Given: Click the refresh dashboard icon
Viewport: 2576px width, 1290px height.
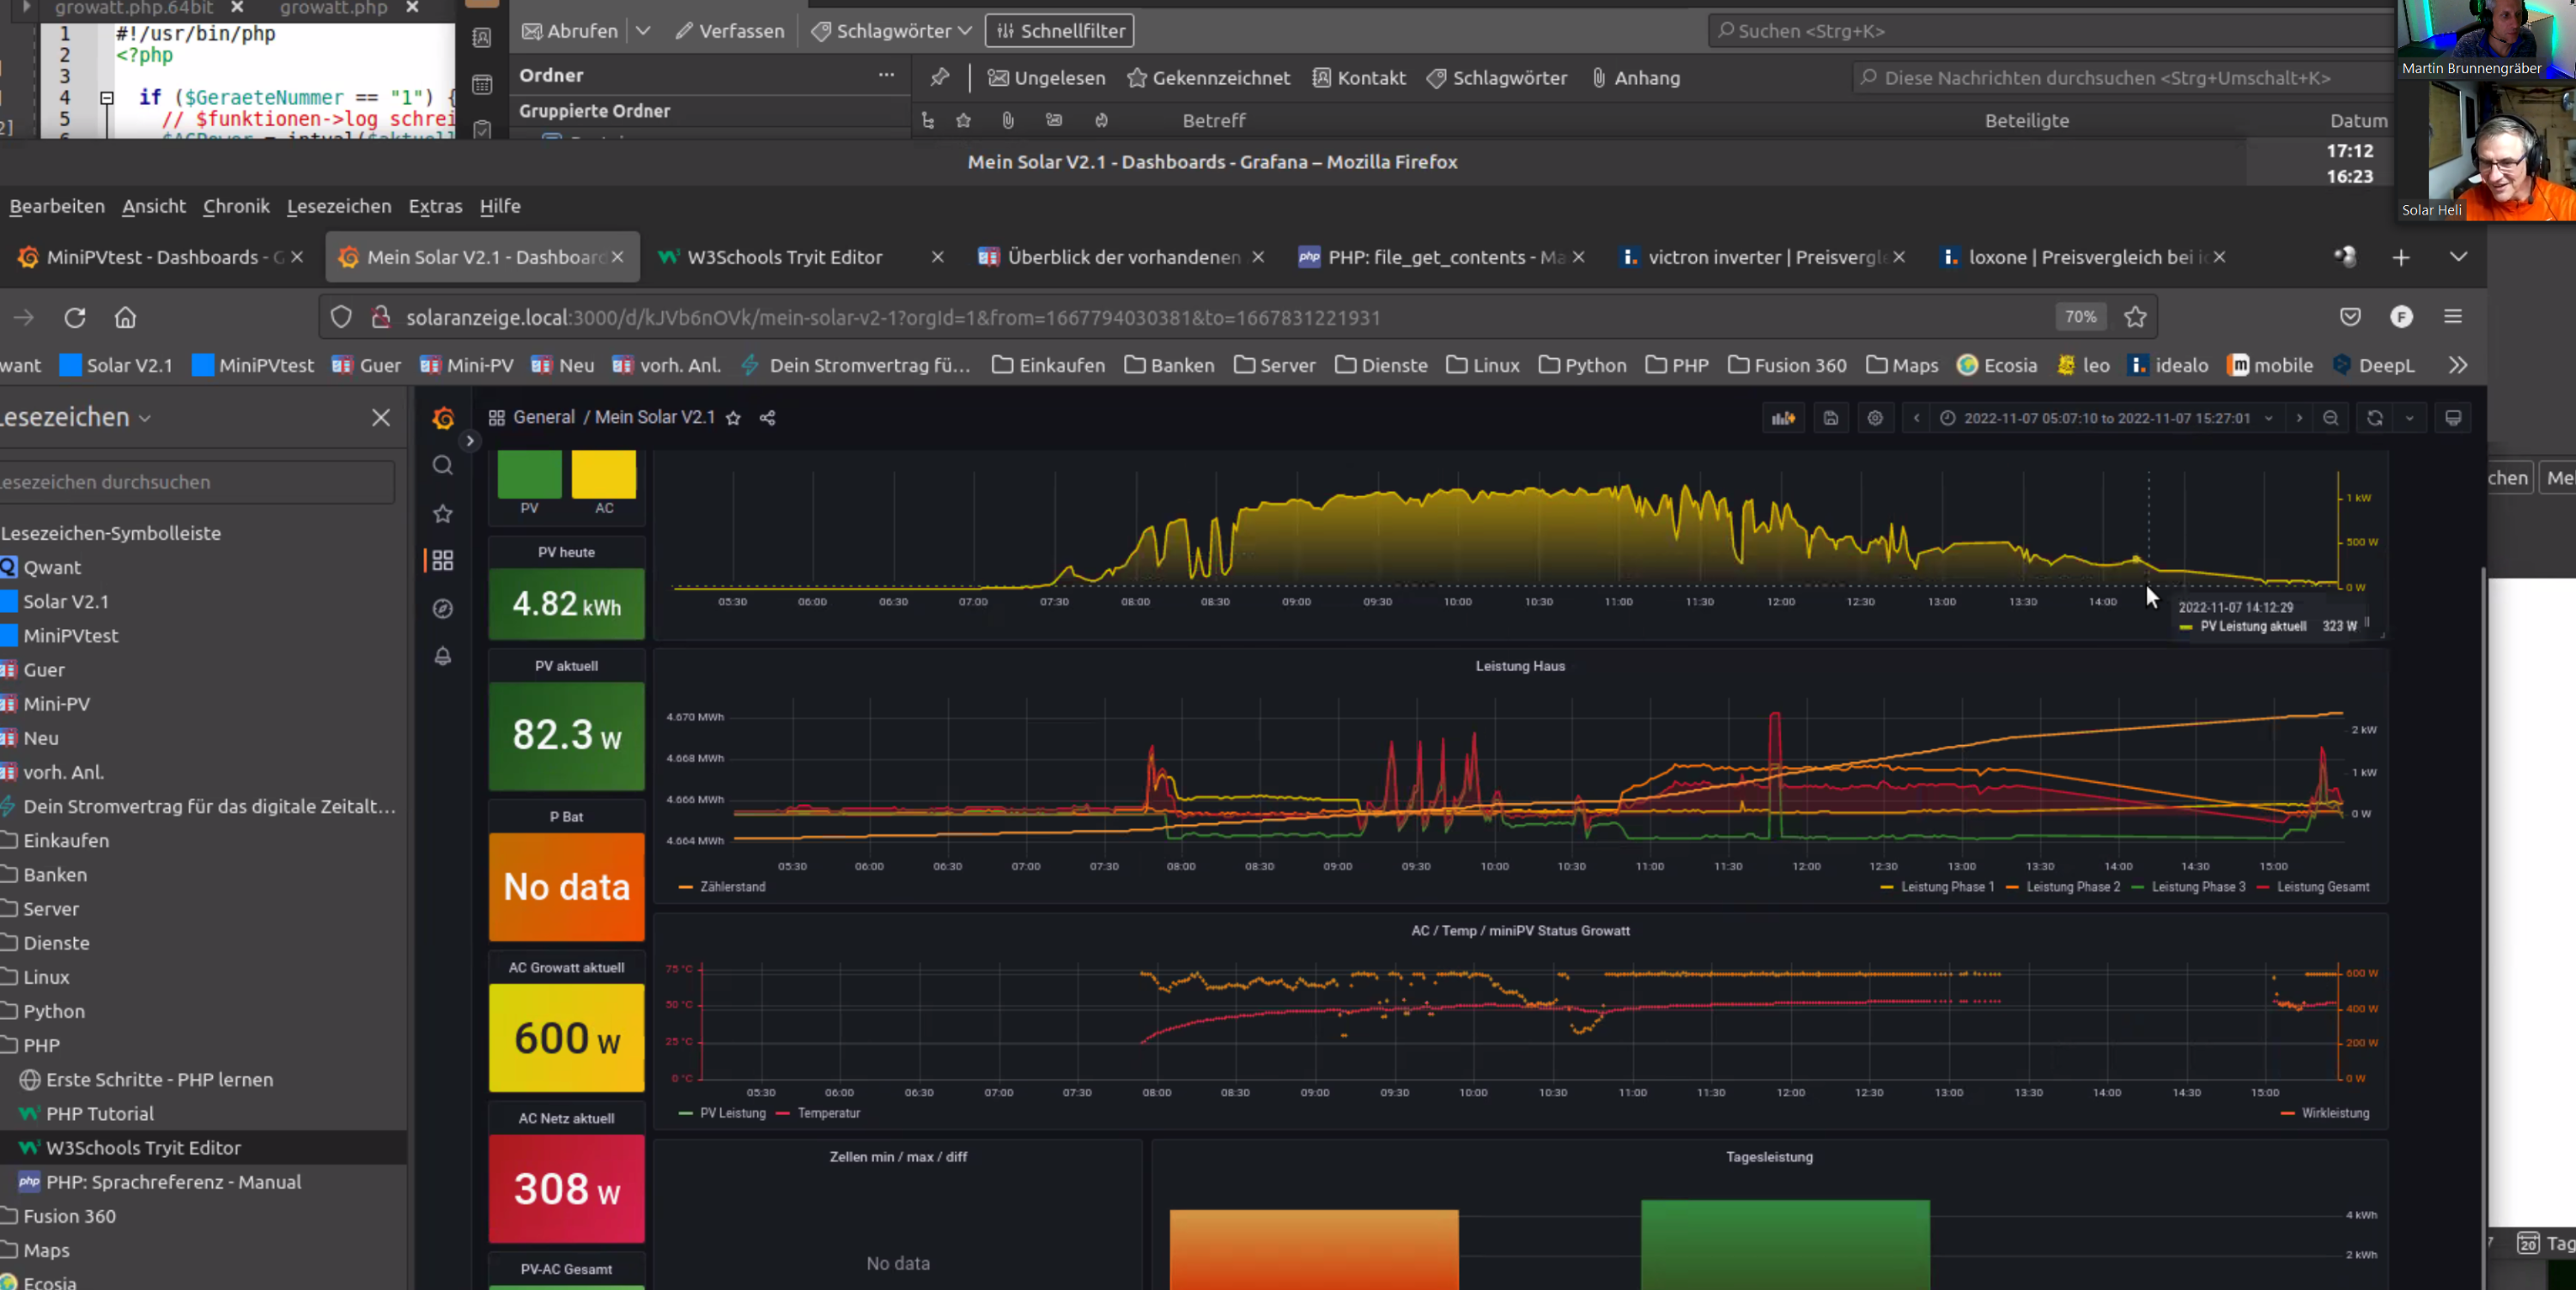Looking at the screenshot, I should (x=2374, y=418).
